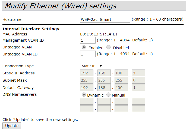Click the last octet of Default Gateway
This screenshot has width=186, height=132.
(x=138, y=88)
